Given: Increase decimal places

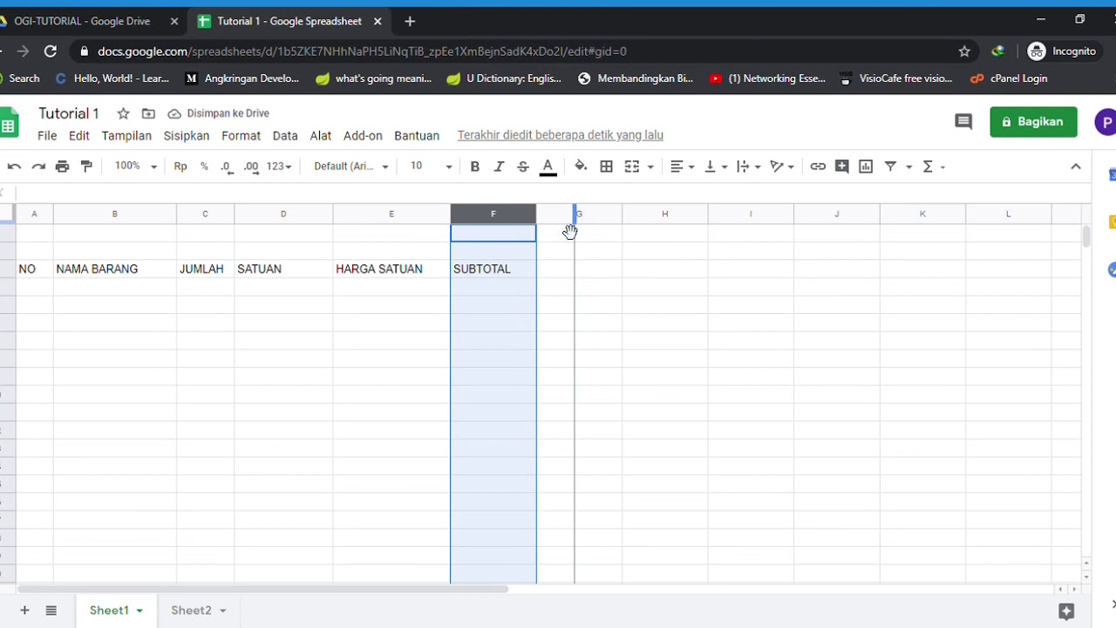Looking at the screenshot, I should (251, 167).
